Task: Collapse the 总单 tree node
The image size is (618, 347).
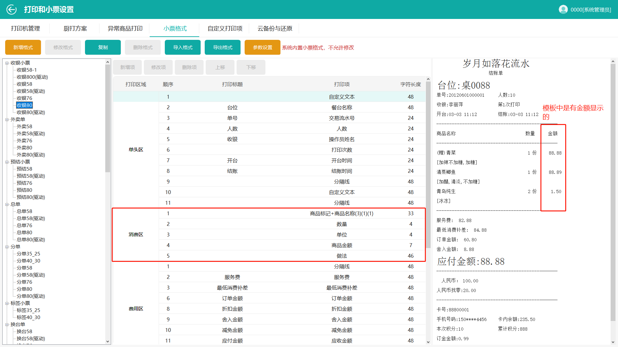Action: point(7,204)
